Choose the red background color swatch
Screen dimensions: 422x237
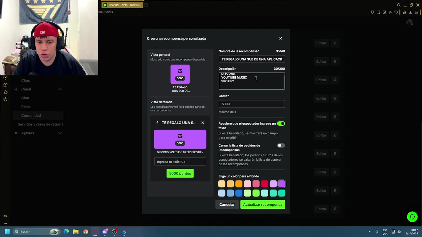[264, 184]
